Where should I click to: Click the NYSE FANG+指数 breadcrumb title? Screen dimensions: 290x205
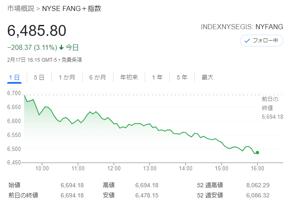point(72,8)
